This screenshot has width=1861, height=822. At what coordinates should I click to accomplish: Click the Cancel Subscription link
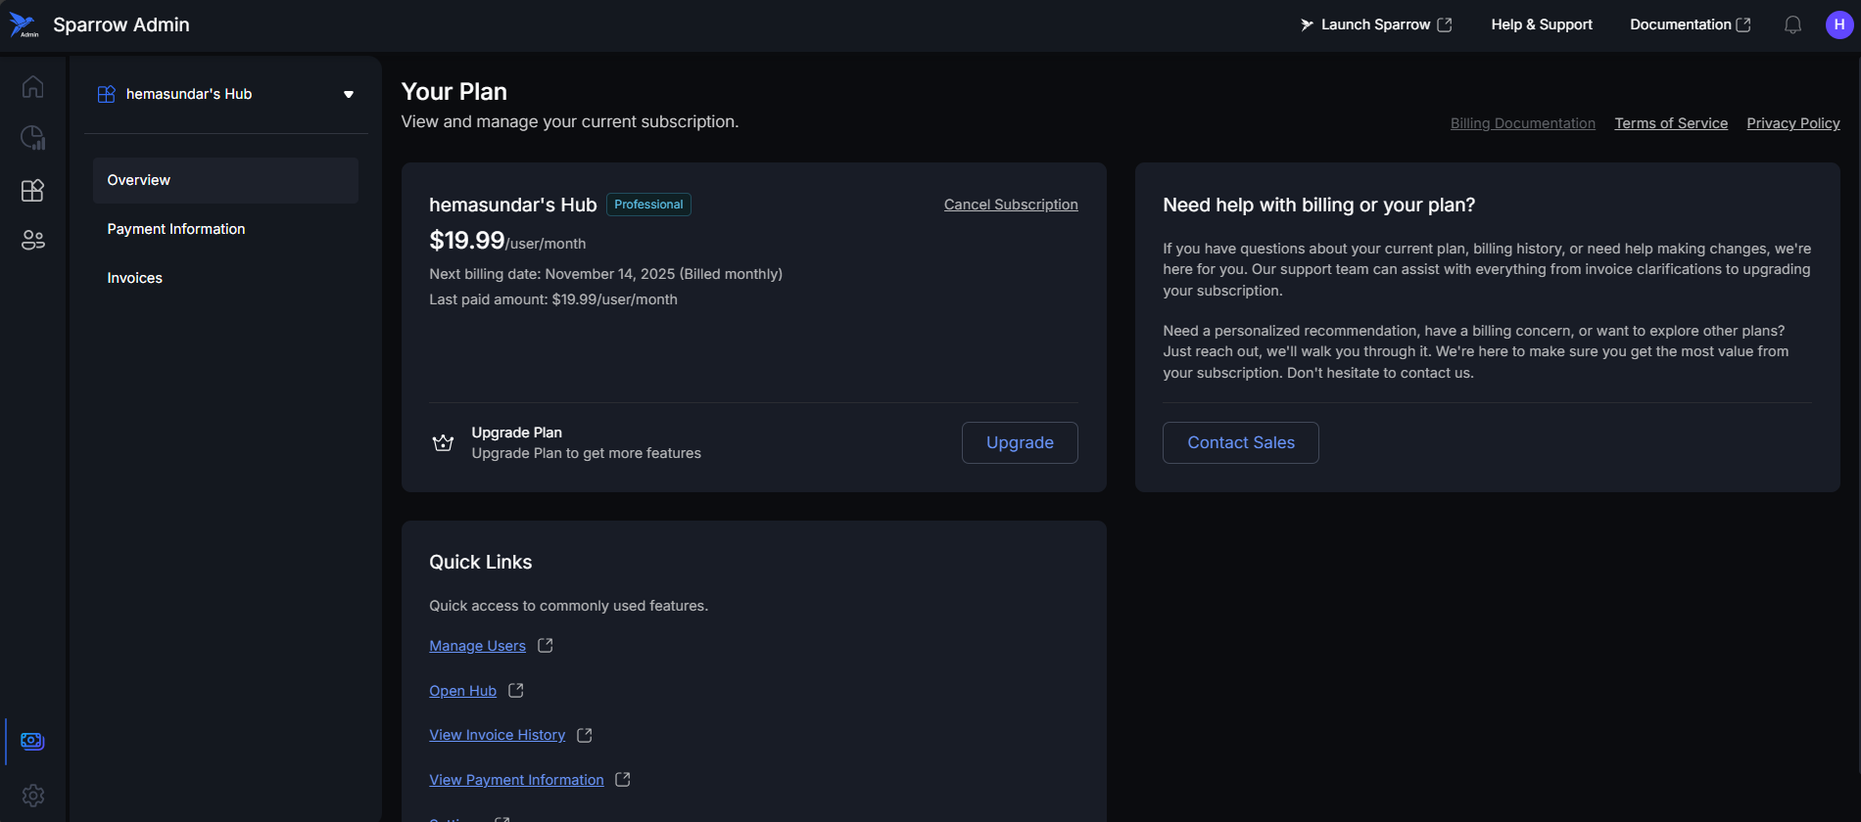click(1010, 205)
